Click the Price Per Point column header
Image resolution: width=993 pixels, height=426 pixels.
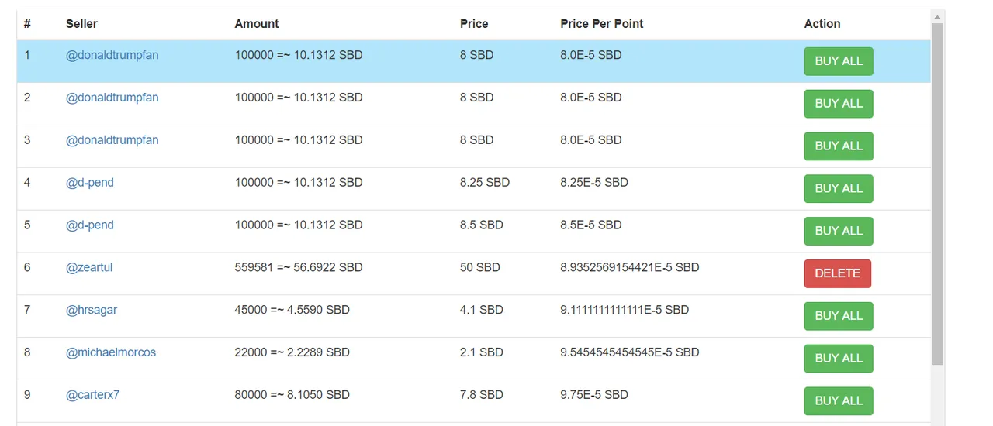point(602,24)
